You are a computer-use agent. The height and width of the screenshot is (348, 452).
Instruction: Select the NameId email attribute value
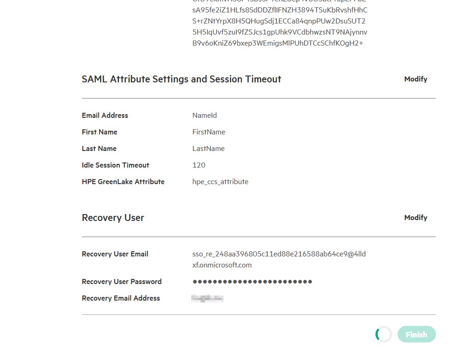(205, 116)
